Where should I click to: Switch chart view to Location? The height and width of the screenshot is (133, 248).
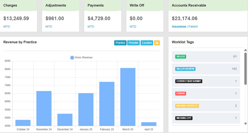click(x=147, y=43)
